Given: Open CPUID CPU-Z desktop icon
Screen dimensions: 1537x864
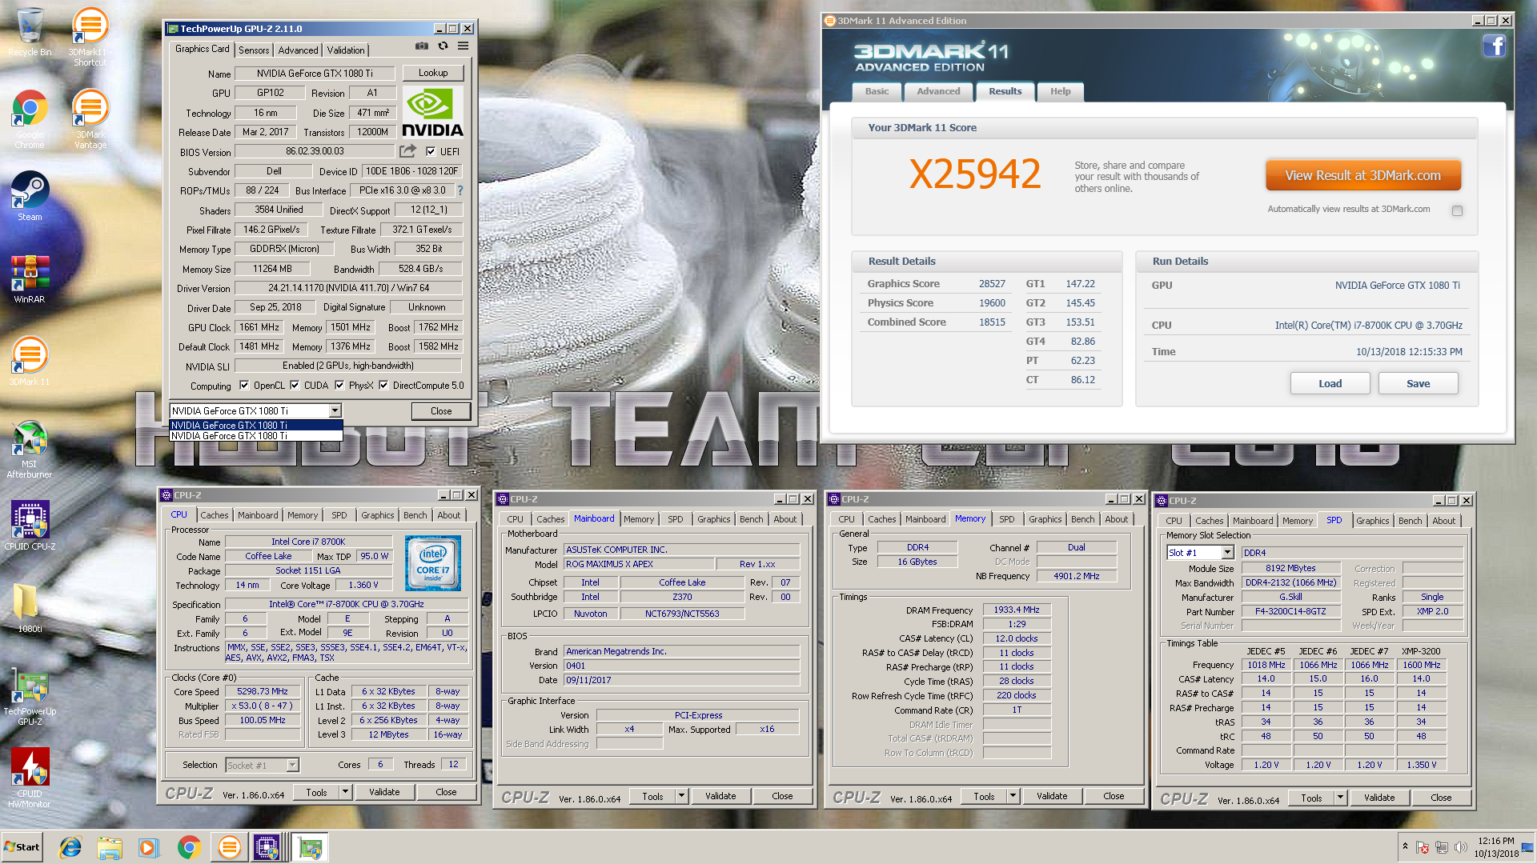Looking at the screenshot, I should [x=30, y=526].
